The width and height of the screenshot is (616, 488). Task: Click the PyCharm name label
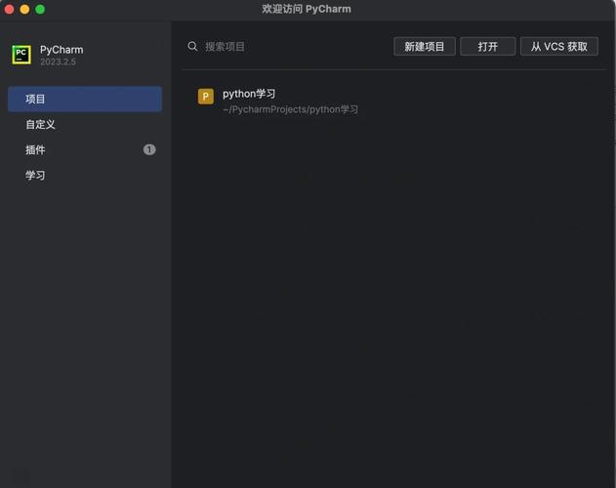click(x=62, y=50)
